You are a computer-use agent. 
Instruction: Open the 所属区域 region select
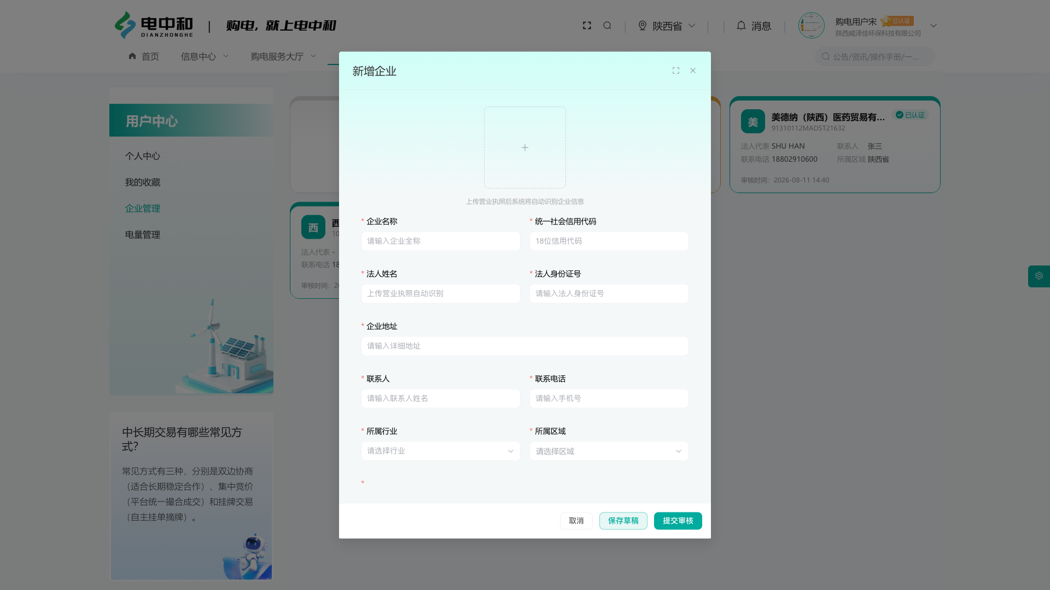coord(609,451)
